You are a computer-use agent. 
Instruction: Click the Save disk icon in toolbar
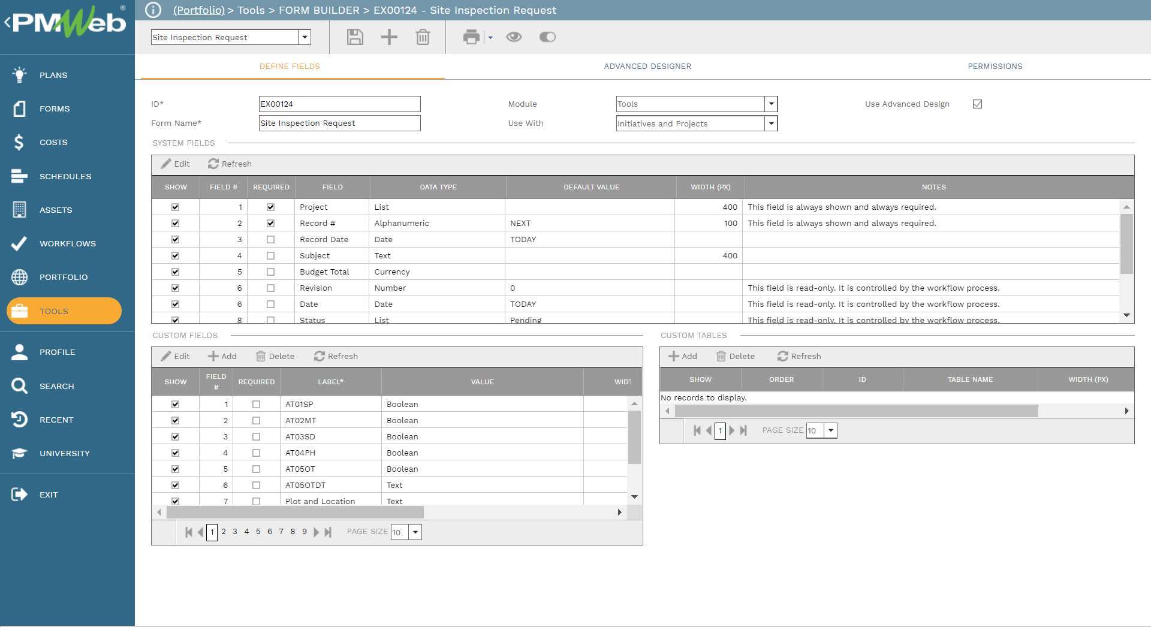(x=355, y=37)
